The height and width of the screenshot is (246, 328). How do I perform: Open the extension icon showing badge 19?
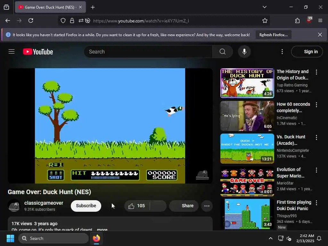[x=309, y=20]
